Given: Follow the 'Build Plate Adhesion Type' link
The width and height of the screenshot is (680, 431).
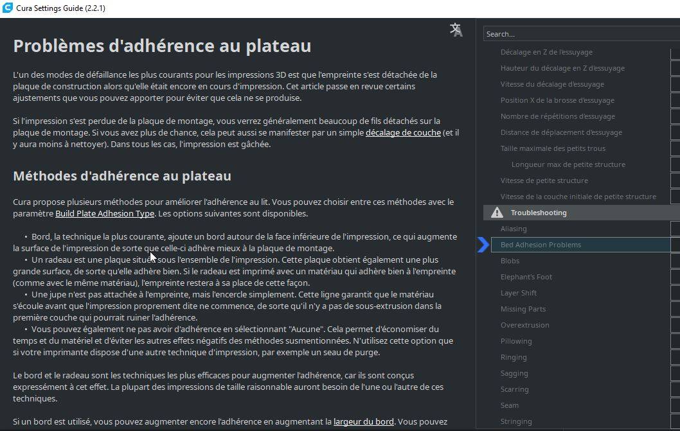Looking at the screenshot, I should tap(105, 214).
